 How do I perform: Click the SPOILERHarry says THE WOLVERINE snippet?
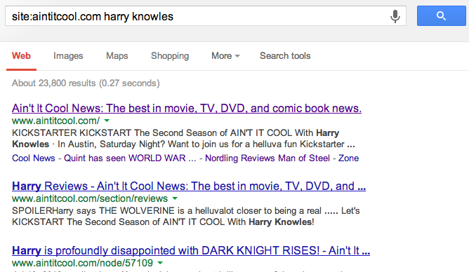(186, 216)
